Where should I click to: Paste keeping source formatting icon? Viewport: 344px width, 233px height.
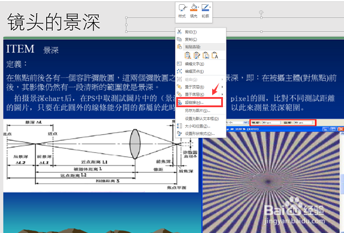(197, 55)
